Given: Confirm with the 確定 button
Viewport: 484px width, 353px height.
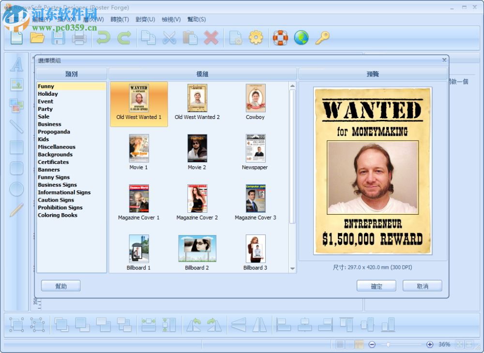Looking at the screenshot, I should point(376,286).
